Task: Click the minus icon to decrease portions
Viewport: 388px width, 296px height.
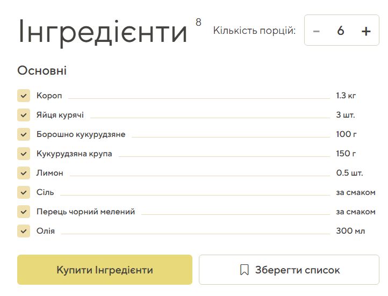Action: point(317,31)
